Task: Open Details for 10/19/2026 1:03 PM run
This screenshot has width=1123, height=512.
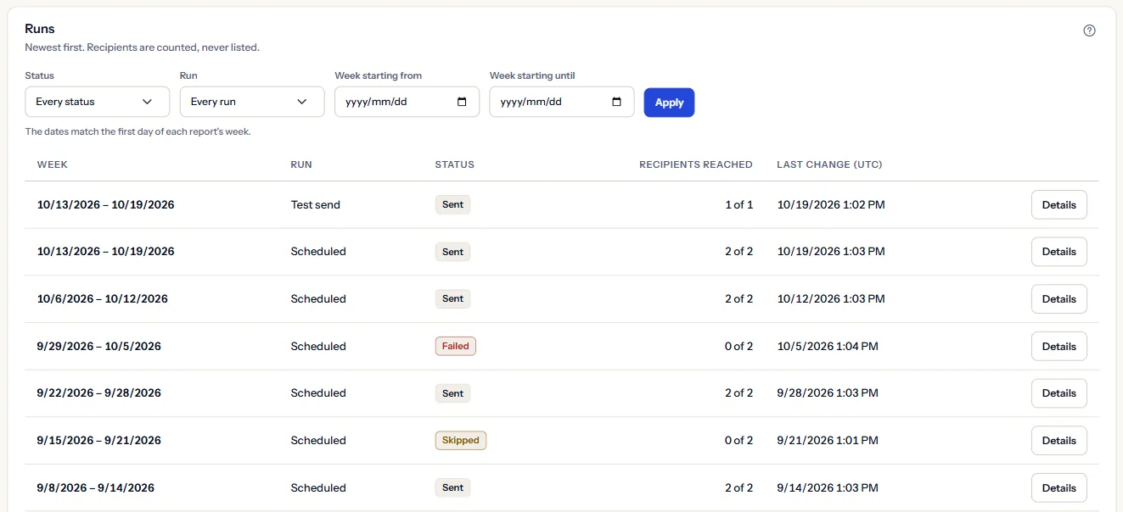Action: point(1058,252)
